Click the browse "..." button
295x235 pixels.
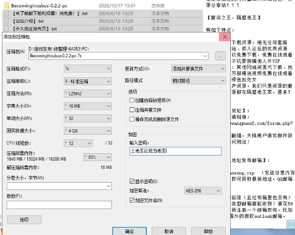coord(221,56)
